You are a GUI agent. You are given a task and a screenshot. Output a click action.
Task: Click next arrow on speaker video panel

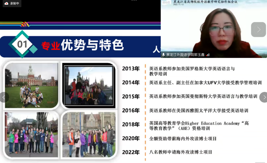click(258, 29)
